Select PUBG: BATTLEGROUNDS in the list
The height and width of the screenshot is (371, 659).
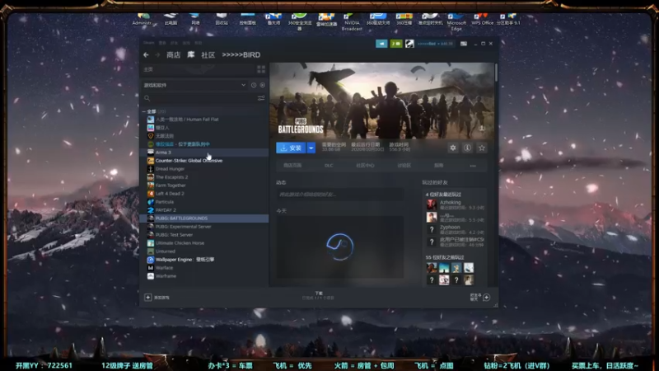tap(204, 218)
